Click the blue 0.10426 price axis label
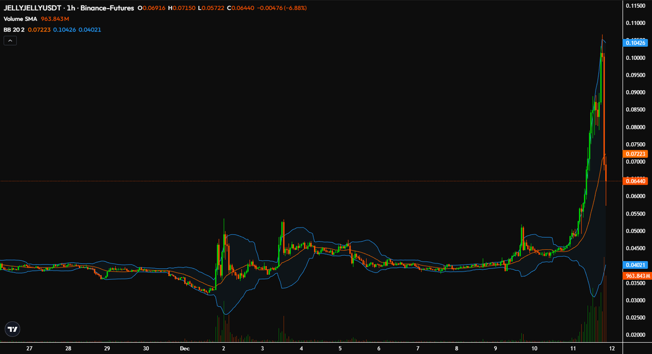This screenshot has width=652, height=354. pos(635,42)
